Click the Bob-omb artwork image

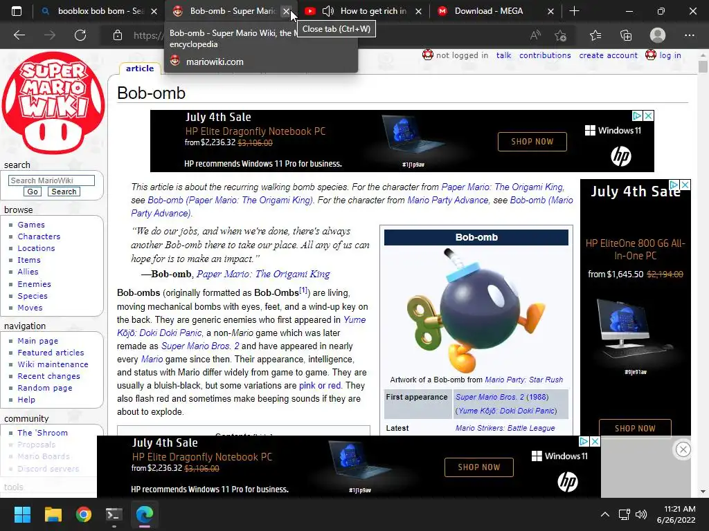[476, 310]
